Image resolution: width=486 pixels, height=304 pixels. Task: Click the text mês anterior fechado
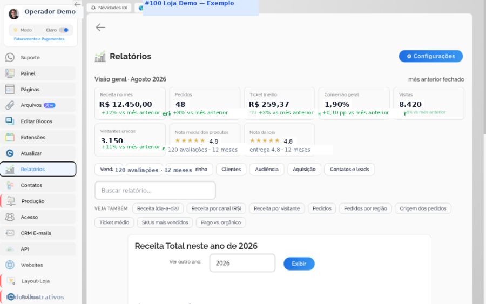pos(436,79)
